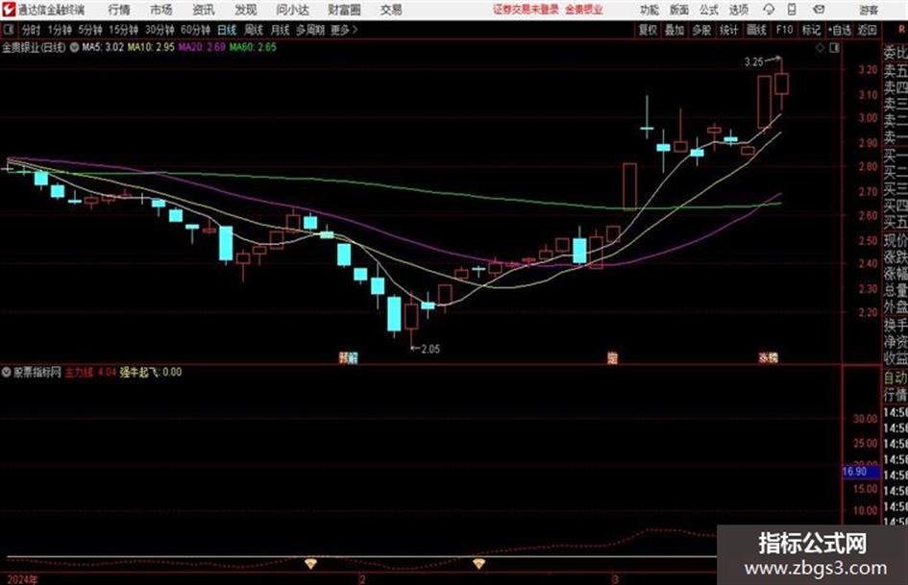The width and height of the screenshot is (908, 585).
Task: Click the 返回 back button
Action: (x=867, y=30)
